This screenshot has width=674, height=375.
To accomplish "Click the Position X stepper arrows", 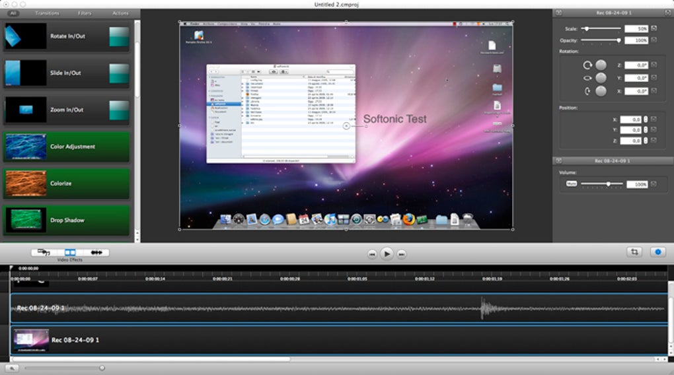I will 646,119.
